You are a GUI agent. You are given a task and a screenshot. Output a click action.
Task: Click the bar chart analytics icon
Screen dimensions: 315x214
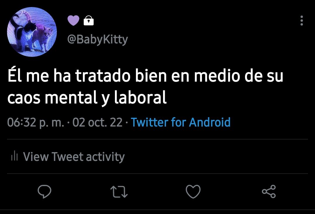(x=15, y=156)
